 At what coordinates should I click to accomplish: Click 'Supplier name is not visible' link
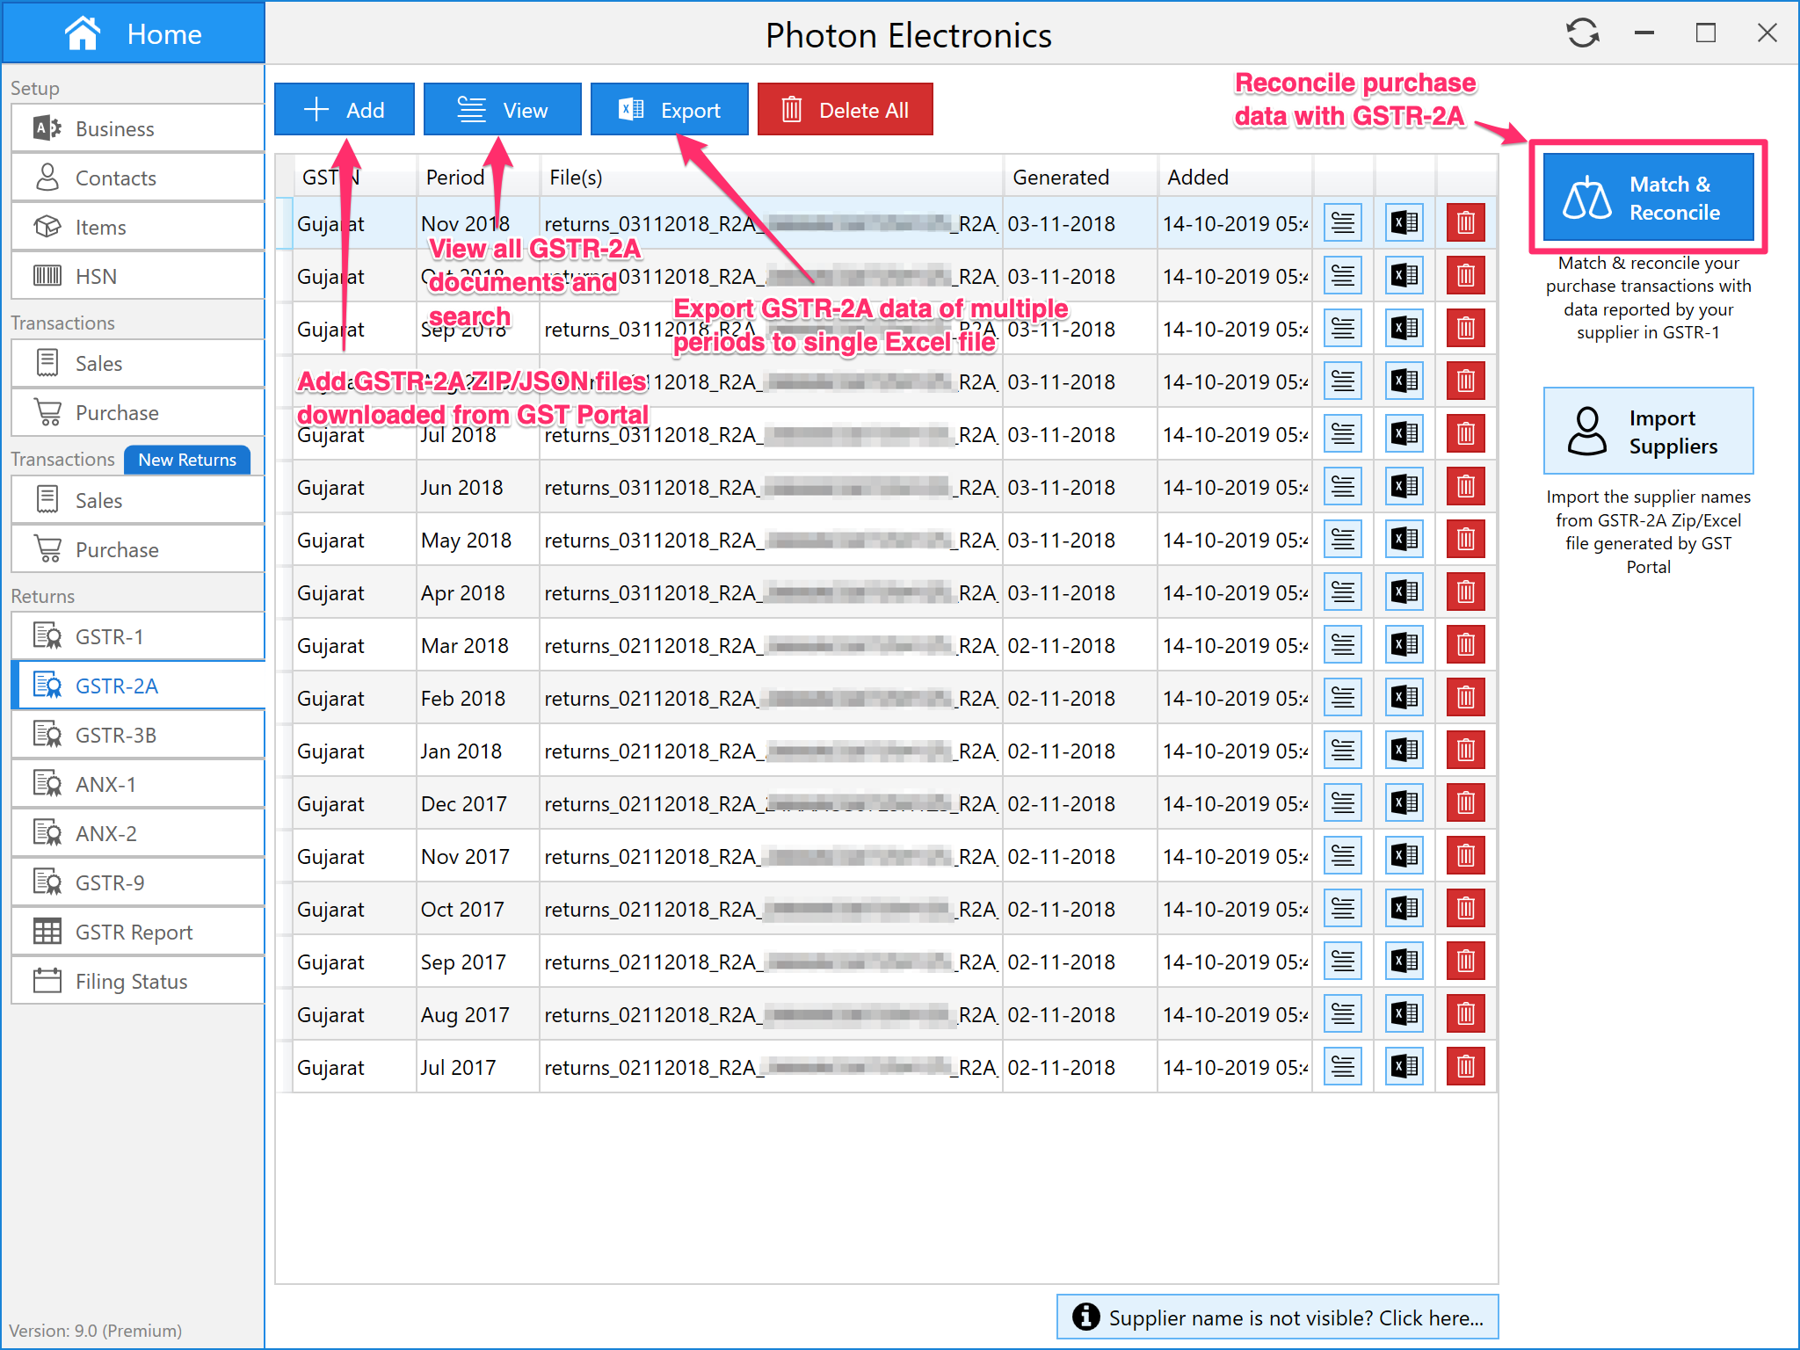pyautogui.click(x=1277, y=1317)
